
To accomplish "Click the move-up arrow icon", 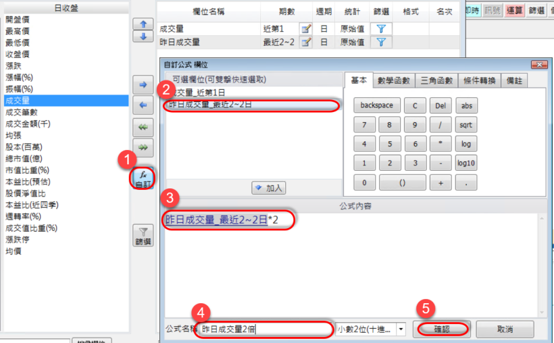I will [x=143, y=24].
